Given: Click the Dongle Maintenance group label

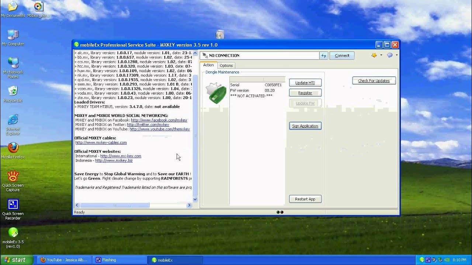Looking at the screenshot, I should pyautogui.click(x=222, y=72).
